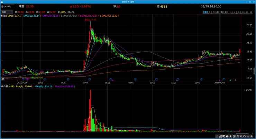Click the 最低:17.30 low price label
Image resolution: width=256 pixels, height=139 pixels.
coord(37,78)
